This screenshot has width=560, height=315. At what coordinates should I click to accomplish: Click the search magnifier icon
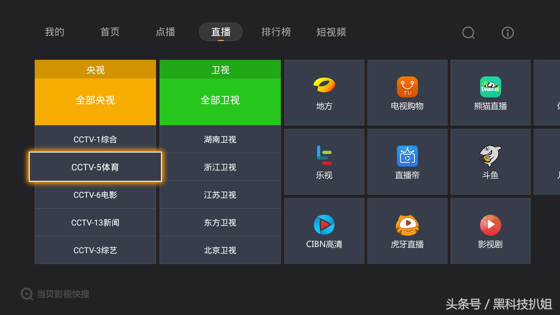468,33
